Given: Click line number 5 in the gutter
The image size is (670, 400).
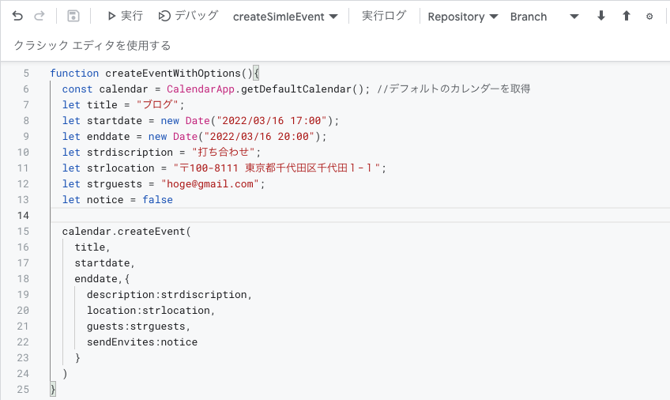Looking at the screenshot, I should (26, 73).
